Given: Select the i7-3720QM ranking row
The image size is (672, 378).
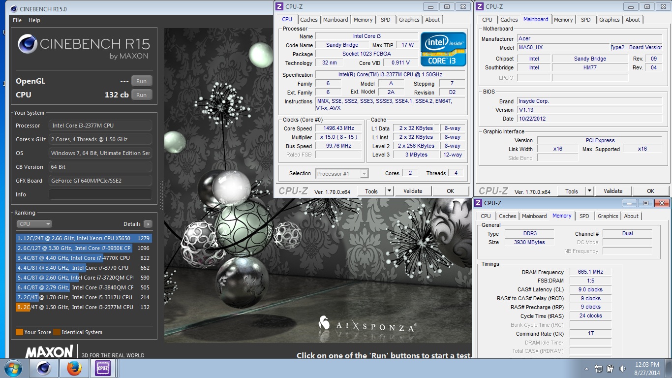Looking at the screenshot, I should click(x=84, y=278).
